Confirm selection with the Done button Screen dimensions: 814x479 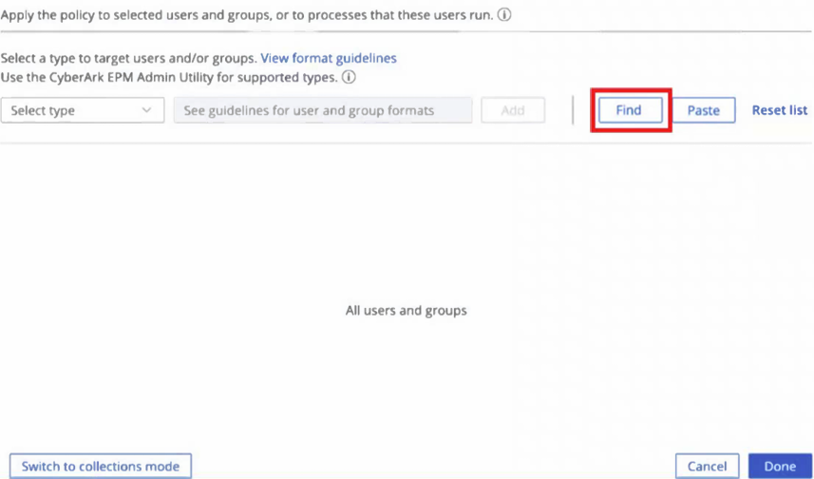pos(780,467)
